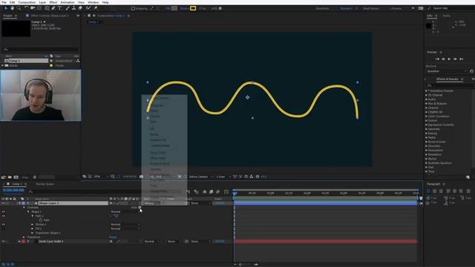Viewport: 475px width, 267px height.
Task: Click the yellow Stroke color swatch
Action: pos(193,8)
